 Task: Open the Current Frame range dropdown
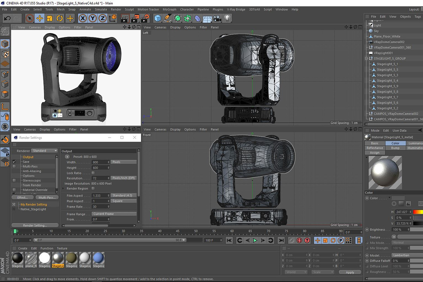114,214
